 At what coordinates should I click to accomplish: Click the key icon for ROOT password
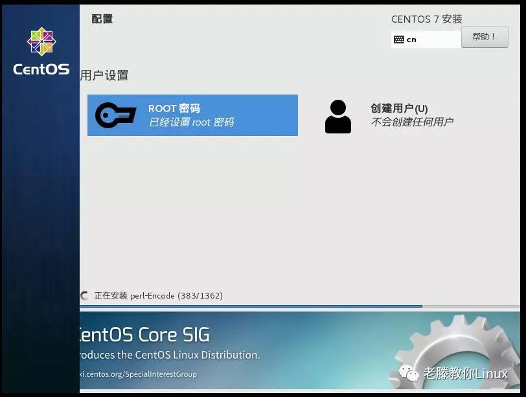pos(115,115)
